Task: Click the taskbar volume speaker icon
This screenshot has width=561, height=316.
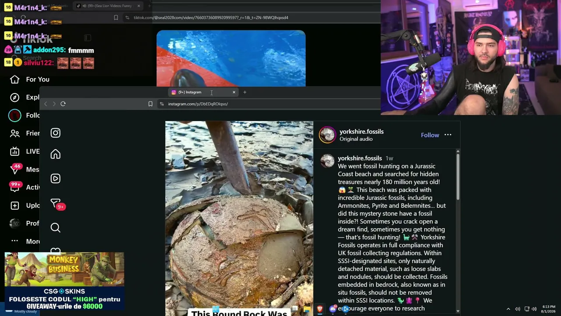Action: click(534, 309)
